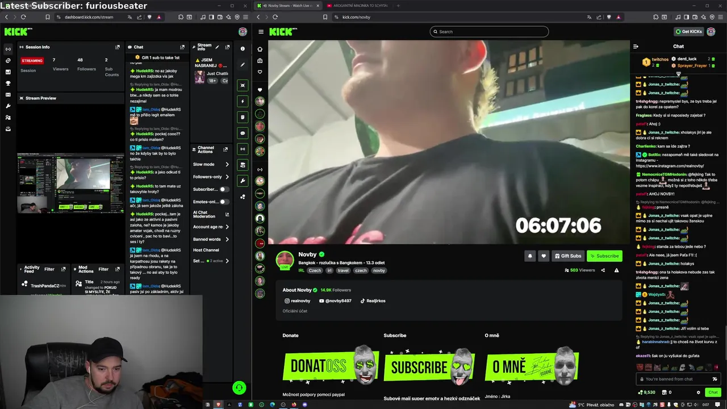Click the account avatar at top right of the Kick page

pyautogui.click(x=711, y=32)
